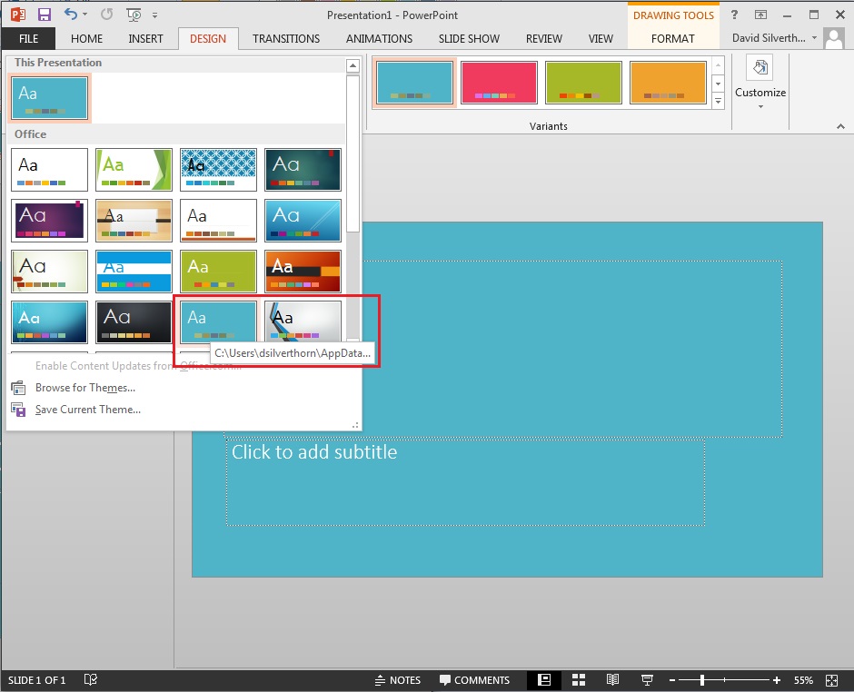The height and width of the screenshot is (692, 854).
Task: Adjust the zoom slider handle
Action: tap(704, 679)
